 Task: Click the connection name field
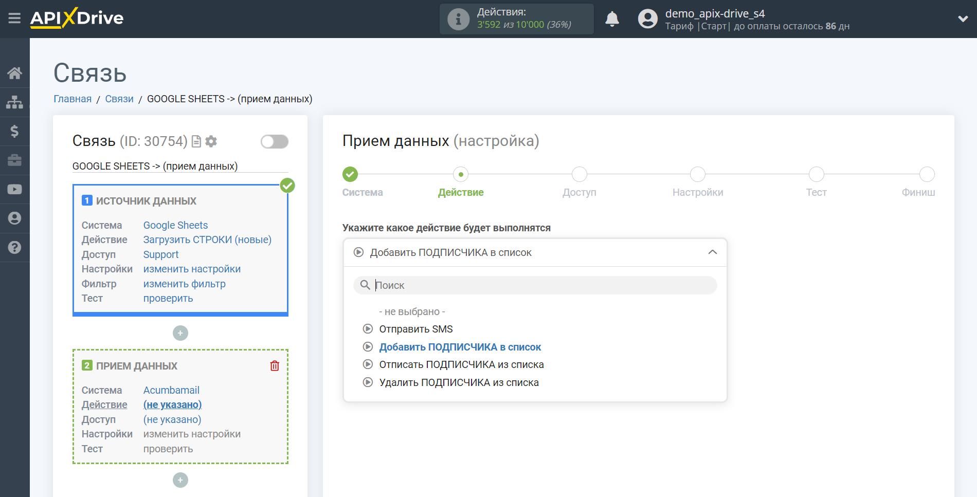coord(180,166)
